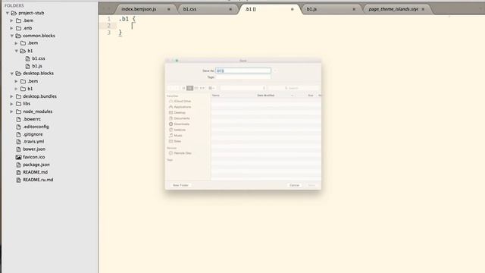The width and height of the screenshot is (485, 273).
Task: Click line 3 closing brace in editor
Action: (120, 33)
